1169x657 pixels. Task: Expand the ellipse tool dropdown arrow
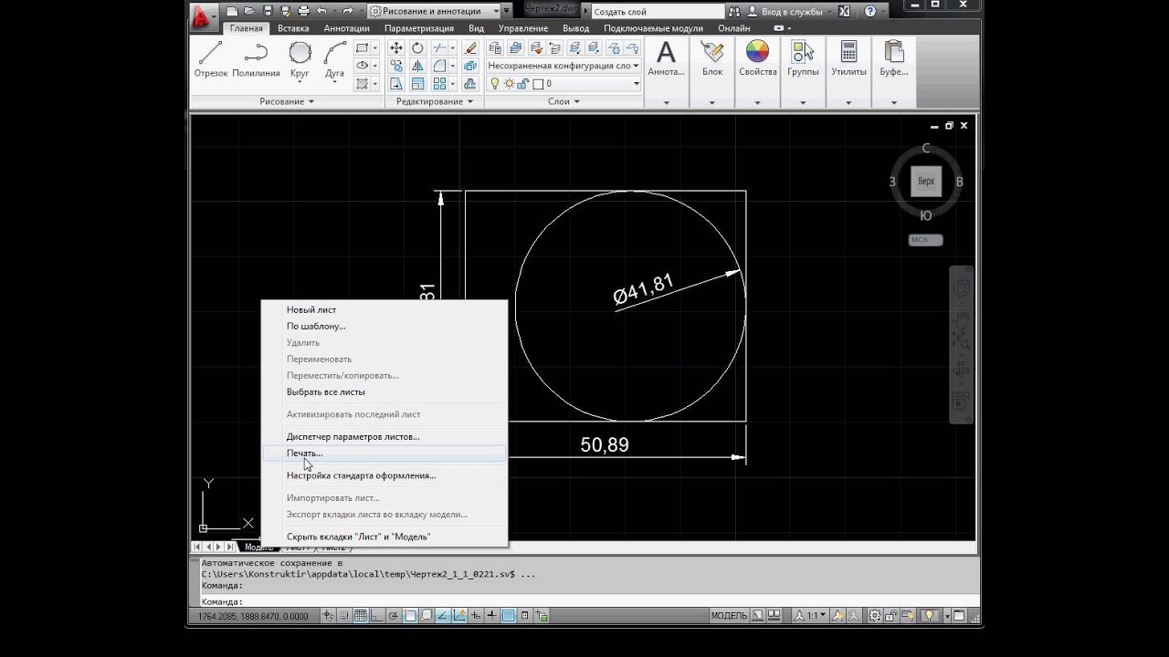pos(374,66)
